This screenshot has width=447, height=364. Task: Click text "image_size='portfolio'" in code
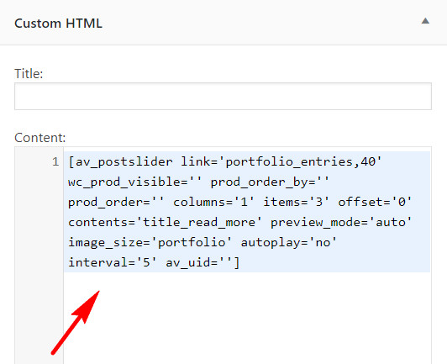tap(150, 242)
